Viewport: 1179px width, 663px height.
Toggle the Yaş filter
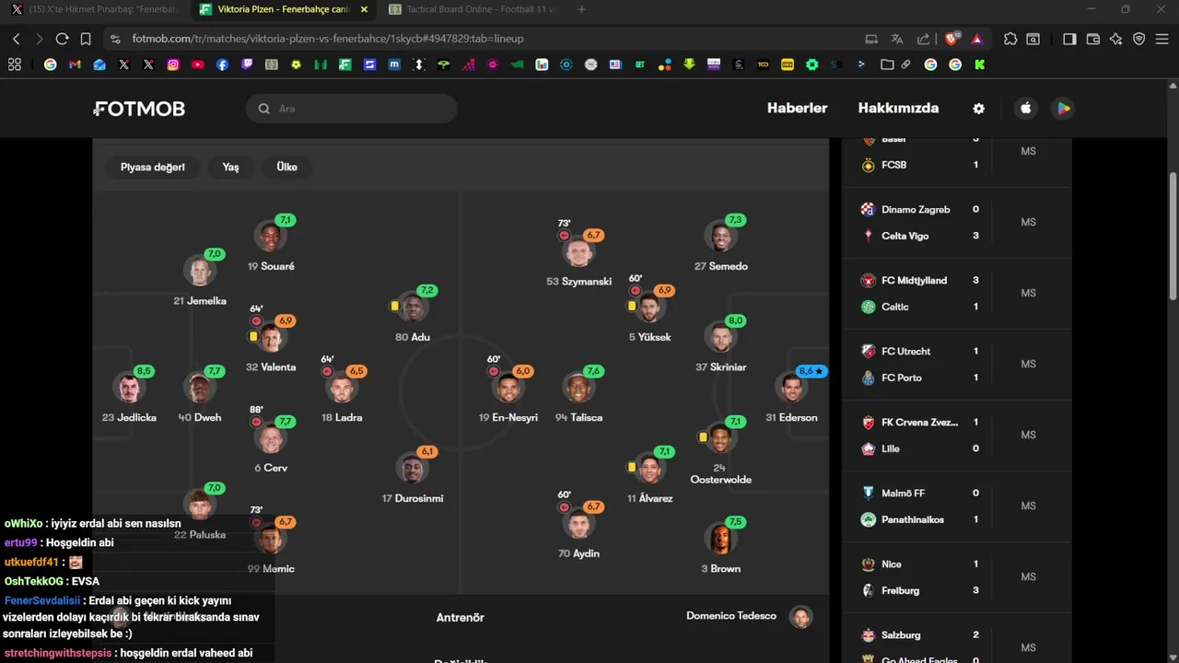230,167
